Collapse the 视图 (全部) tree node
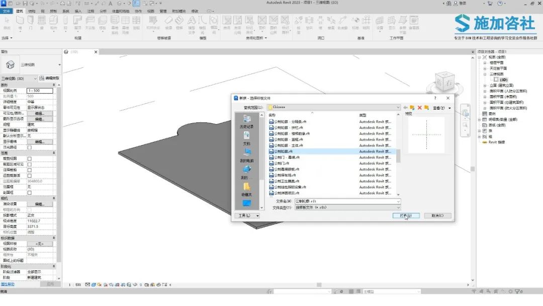Image resolution: width=543 pixels, height=306 pixels. pos(480,57)
